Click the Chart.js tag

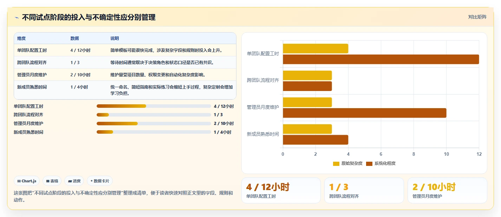[x=27, y=181]
